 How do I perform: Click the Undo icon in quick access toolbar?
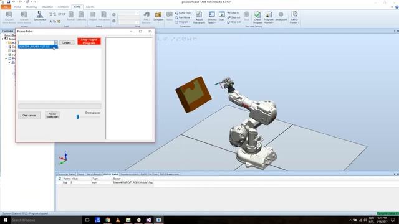tap(14, 2)
